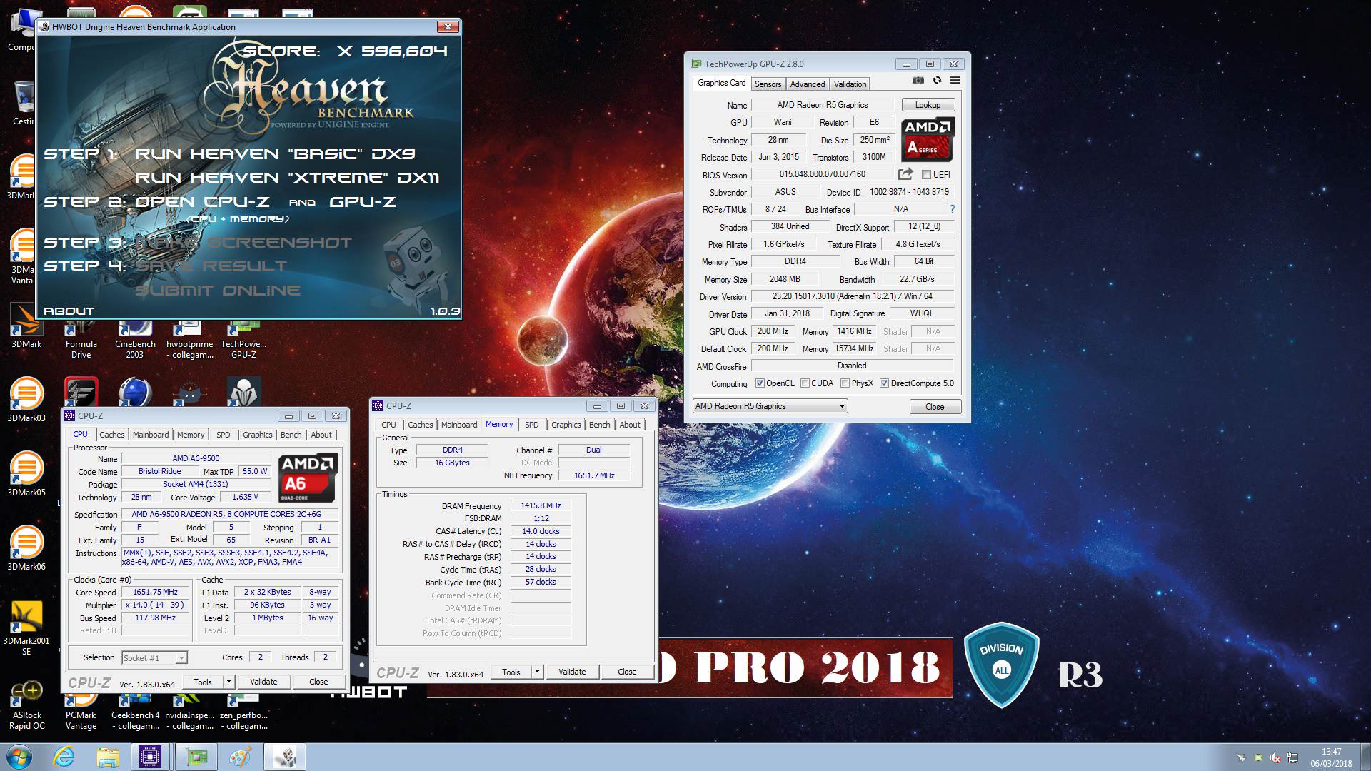This screenshot has width=1371, height=771.
Task: Toggle the CUDA checkbox
Action: coord(805,383)
